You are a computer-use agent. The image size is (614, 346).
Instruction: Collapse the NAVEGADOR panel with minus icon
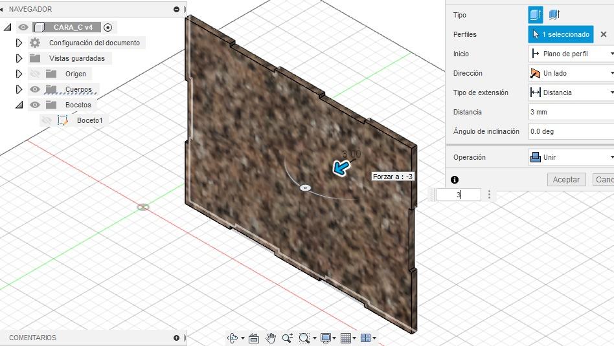point(176,9)
